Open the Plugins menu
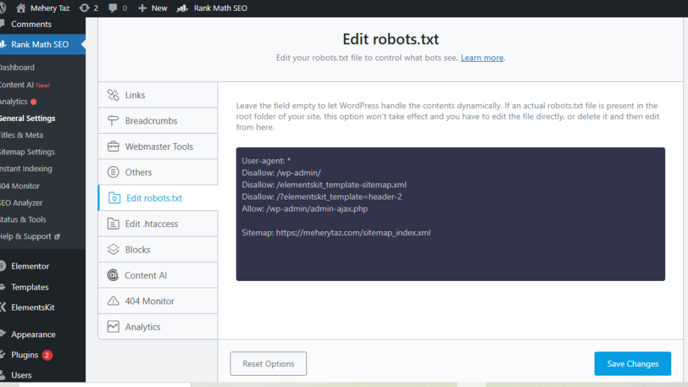This screenshot has width=688, height=387. [x=25, y=355]
